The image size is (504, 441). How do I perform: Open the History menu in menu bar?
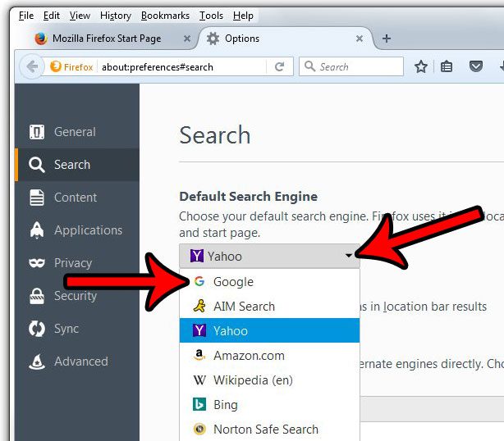115,16
